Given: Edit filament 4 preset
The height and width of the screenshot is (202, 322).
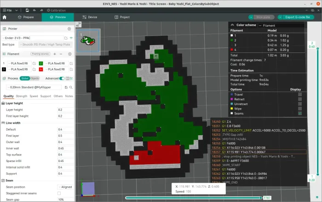Looking at the screenshot, I should coord(71,69).
